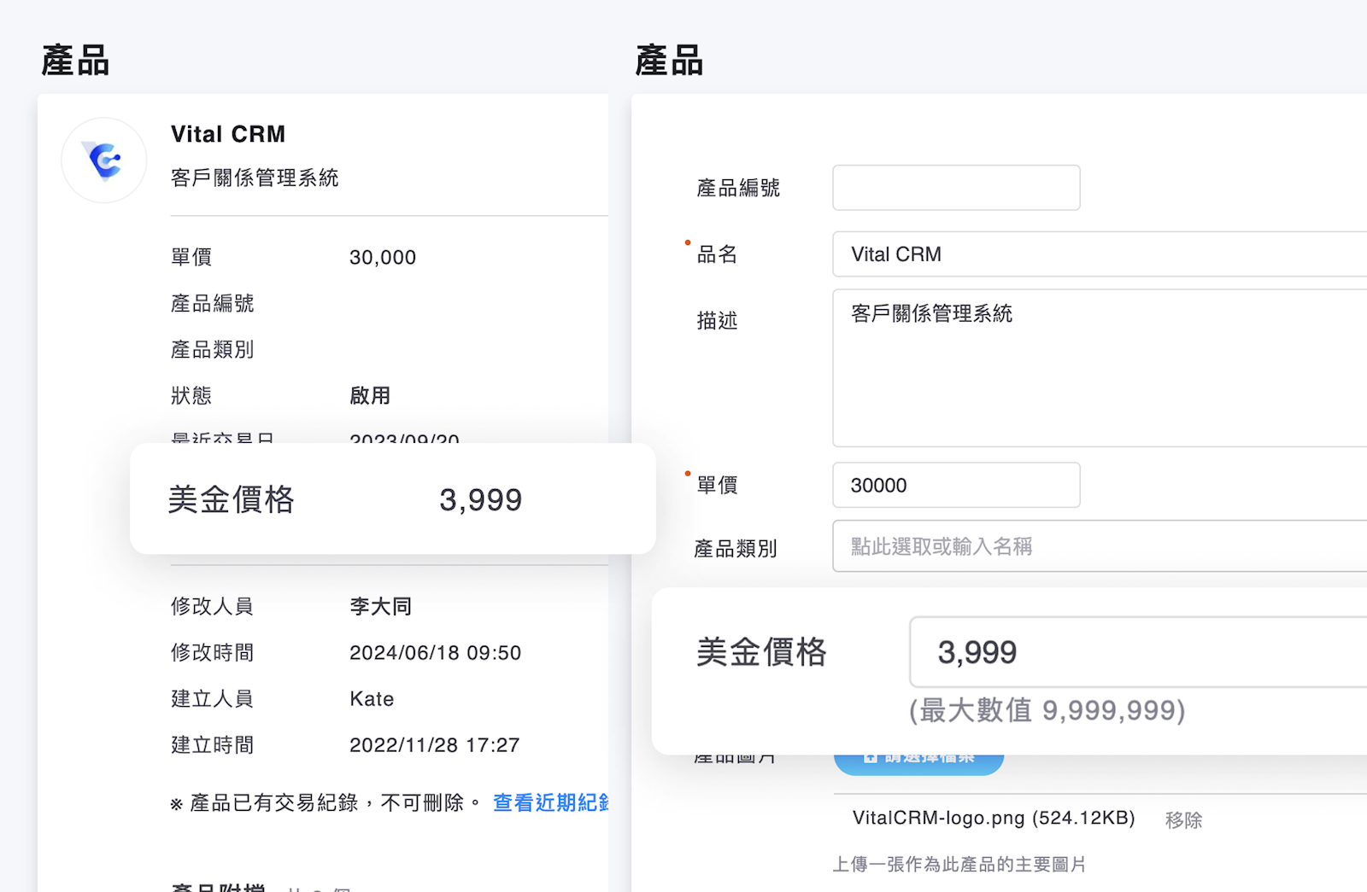Click the 3,999 value in left 美金價格 card

pyautogui.click(x=480, y=500)
